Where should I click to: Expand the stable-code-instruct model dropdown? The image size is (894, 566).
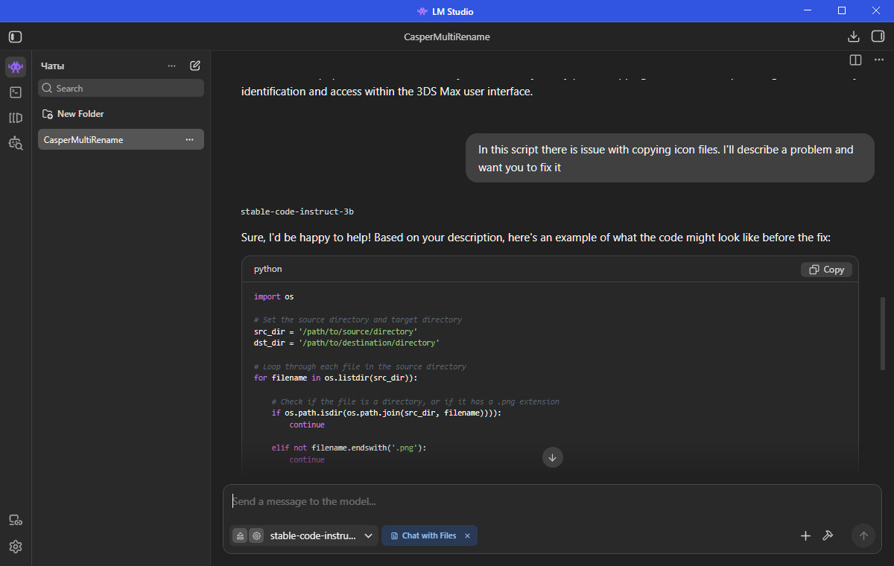pos(322,535)
